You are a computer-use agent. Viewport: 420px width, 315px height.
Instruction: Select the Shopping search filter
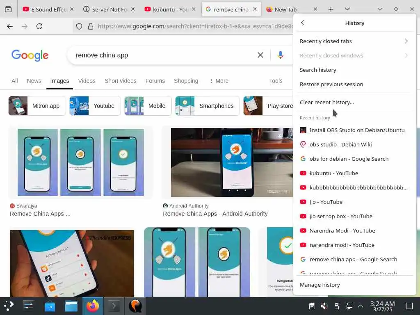pos(186,81)
